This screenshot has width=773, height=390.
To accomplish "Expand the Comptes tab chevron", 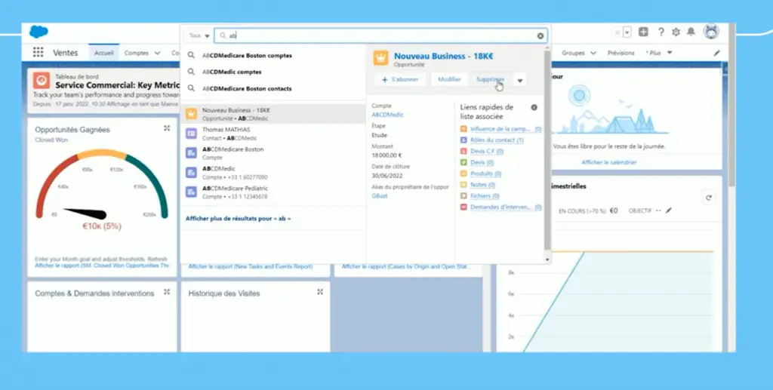I will click(157, 53).
